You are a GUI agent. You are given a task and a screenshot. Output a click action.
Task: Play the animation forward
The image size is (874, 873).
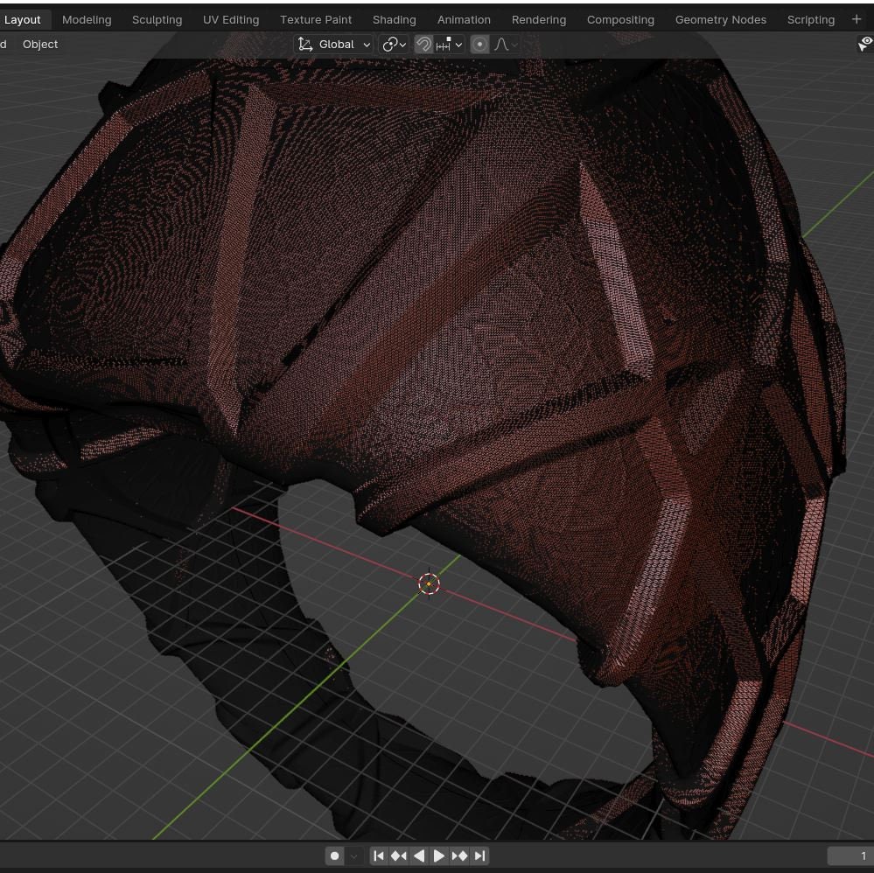point(438,856)
